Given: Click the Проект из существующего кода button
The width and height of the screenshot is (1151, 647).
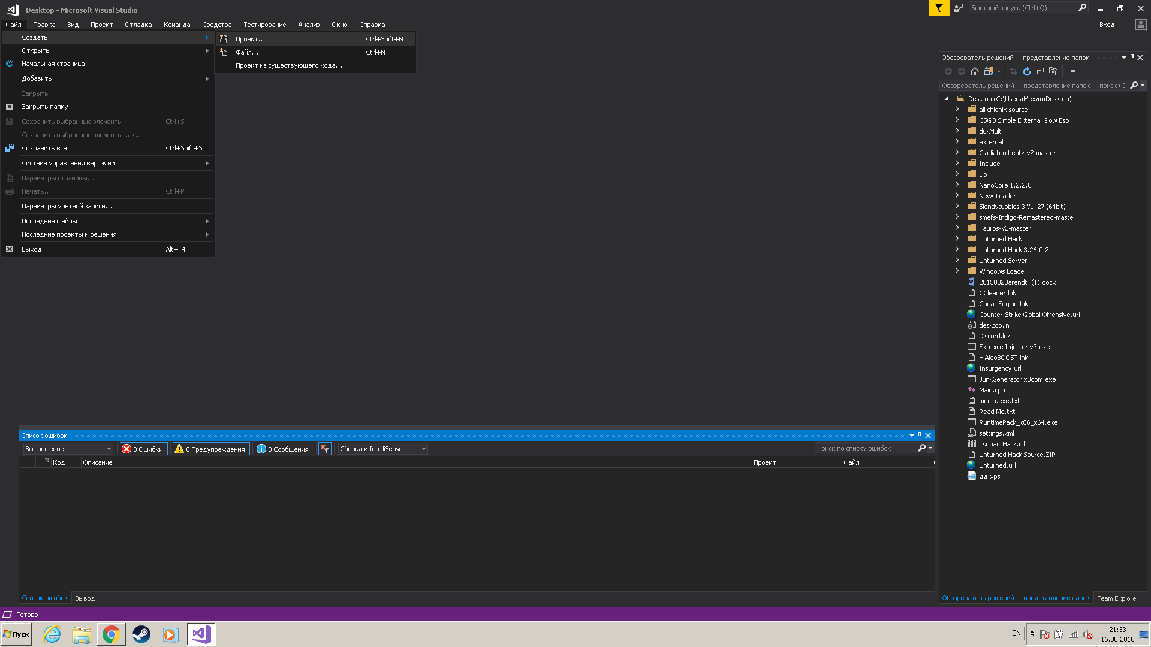Looking at the screenshot, I should [288, 65].
